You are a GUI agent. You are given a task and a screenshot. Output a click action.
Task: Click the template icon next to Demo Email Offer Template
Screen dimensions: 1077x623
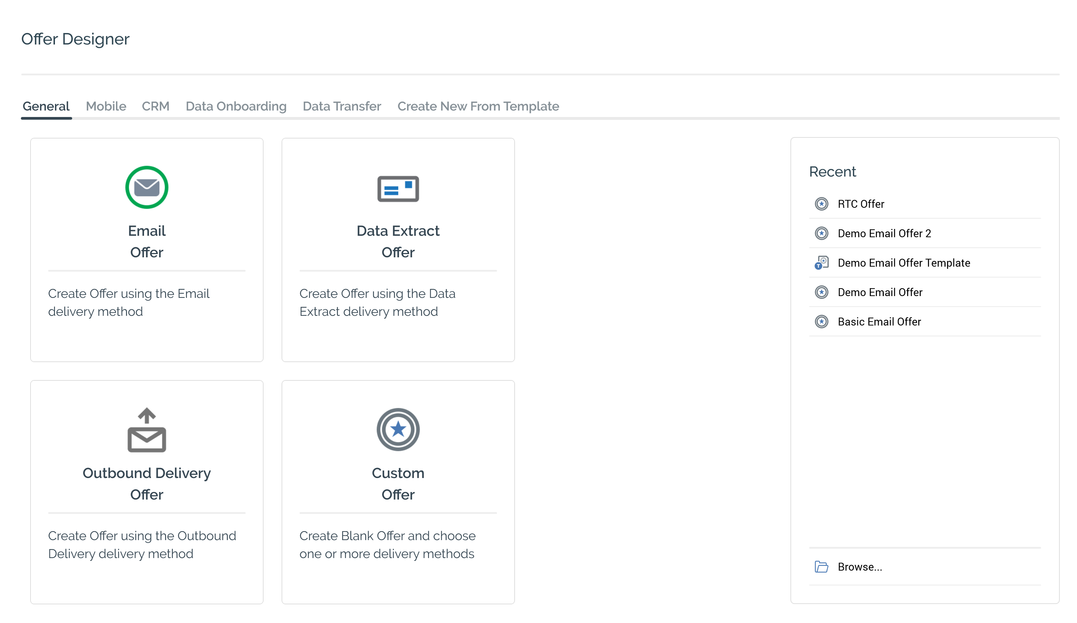pos(821,263)
